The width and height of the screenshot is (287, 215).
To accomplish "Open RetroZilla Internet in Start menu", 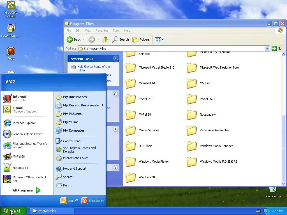I will click(27, 98).
